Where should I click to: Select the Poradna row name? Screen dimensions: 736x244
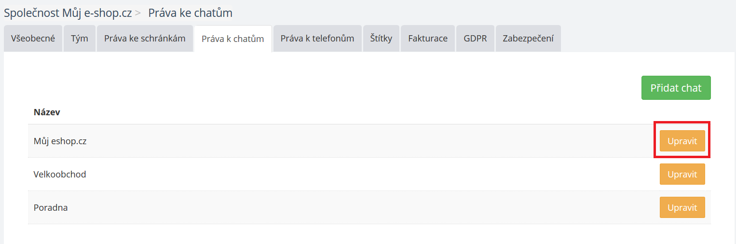point(51,207)
